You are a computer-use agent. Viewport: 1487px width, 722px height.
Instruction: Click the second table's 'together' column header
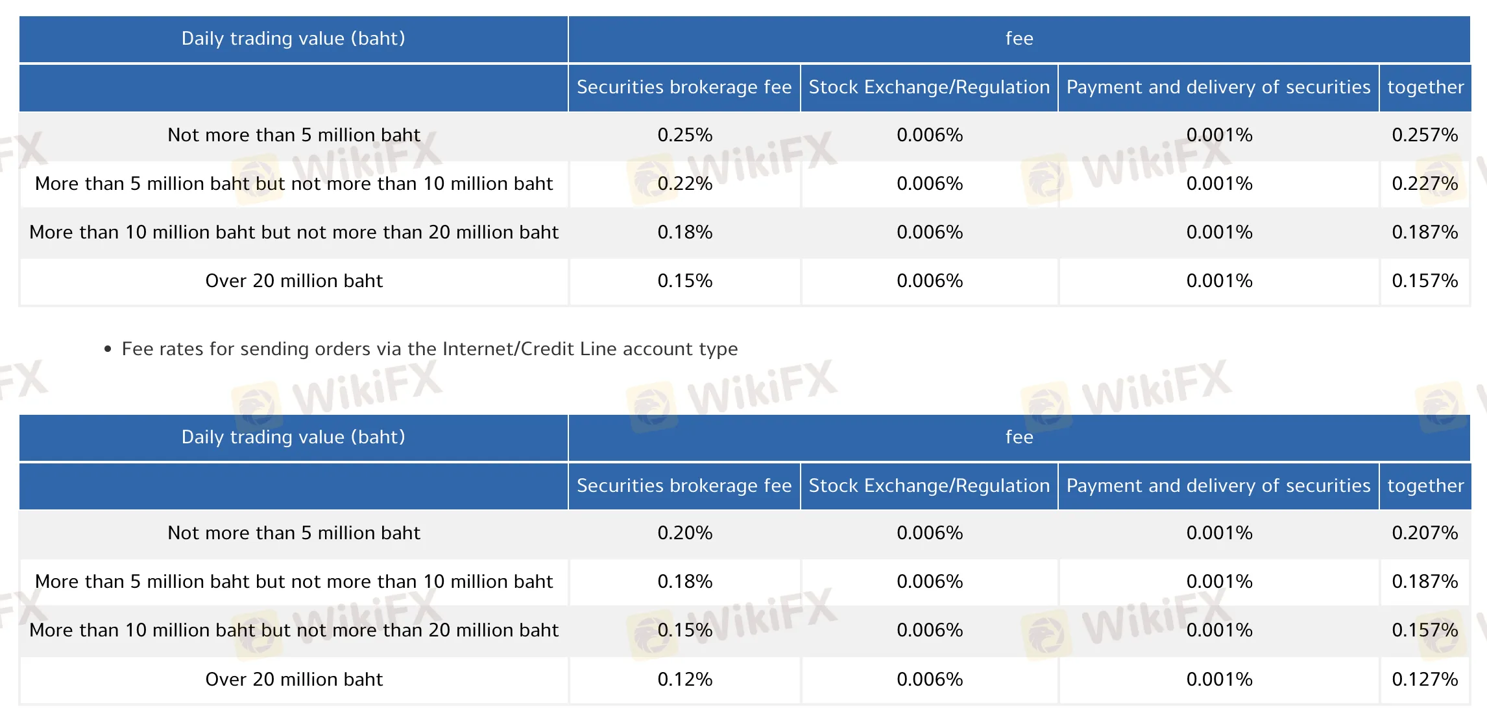pos(1425,486)
